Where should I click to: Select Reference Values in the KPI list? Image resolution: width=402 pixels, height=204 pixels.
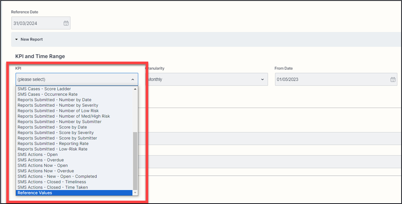(35, 193)
